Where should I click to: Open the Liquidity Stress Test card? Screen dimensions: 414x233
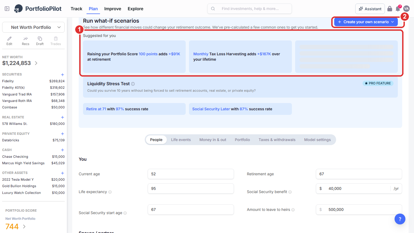coord(240,87)
